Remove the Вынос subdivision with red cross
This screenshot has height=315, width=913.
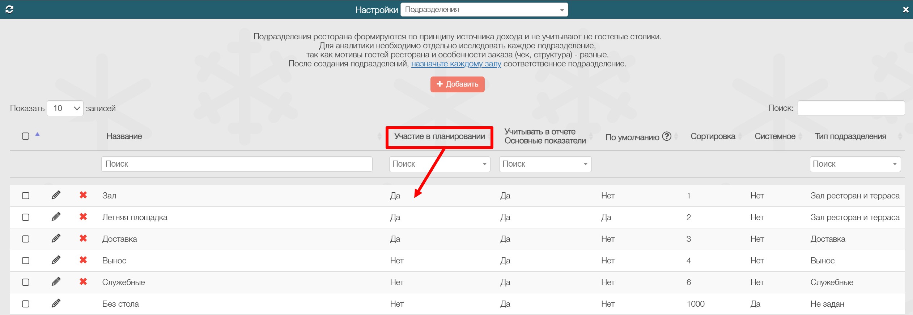point(83,260)
